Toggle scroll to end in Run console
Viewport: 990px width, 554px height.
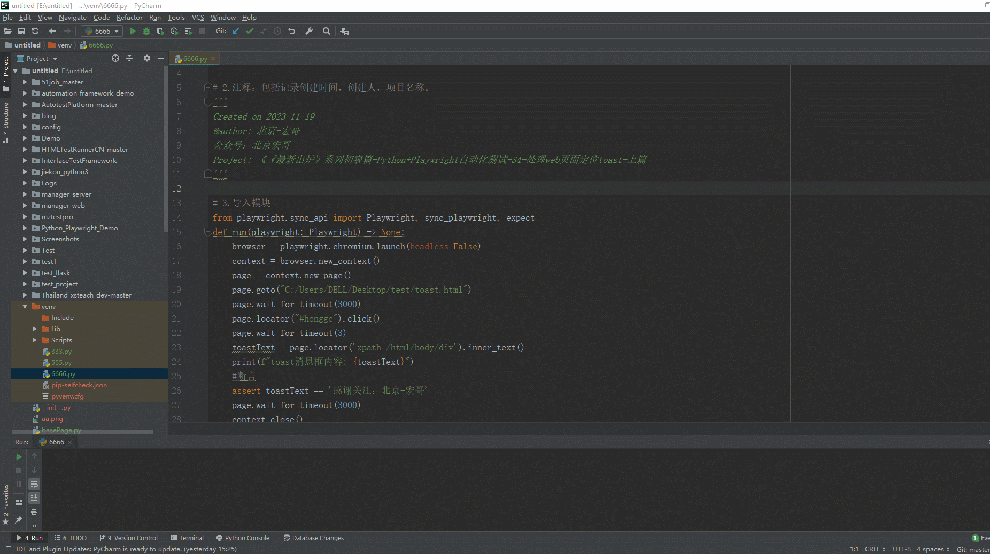[x=34, y=498]
